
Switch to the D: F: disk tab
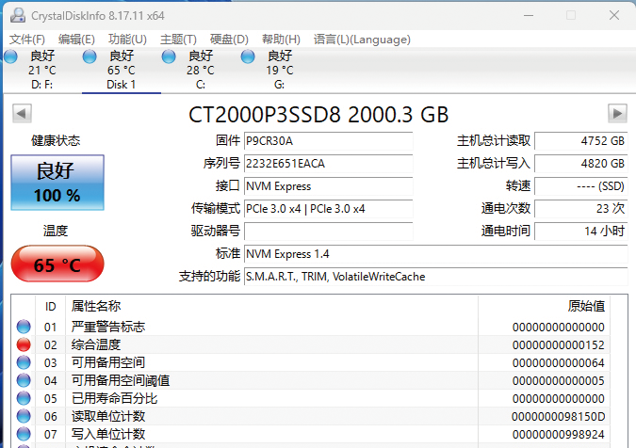point(42,70)
